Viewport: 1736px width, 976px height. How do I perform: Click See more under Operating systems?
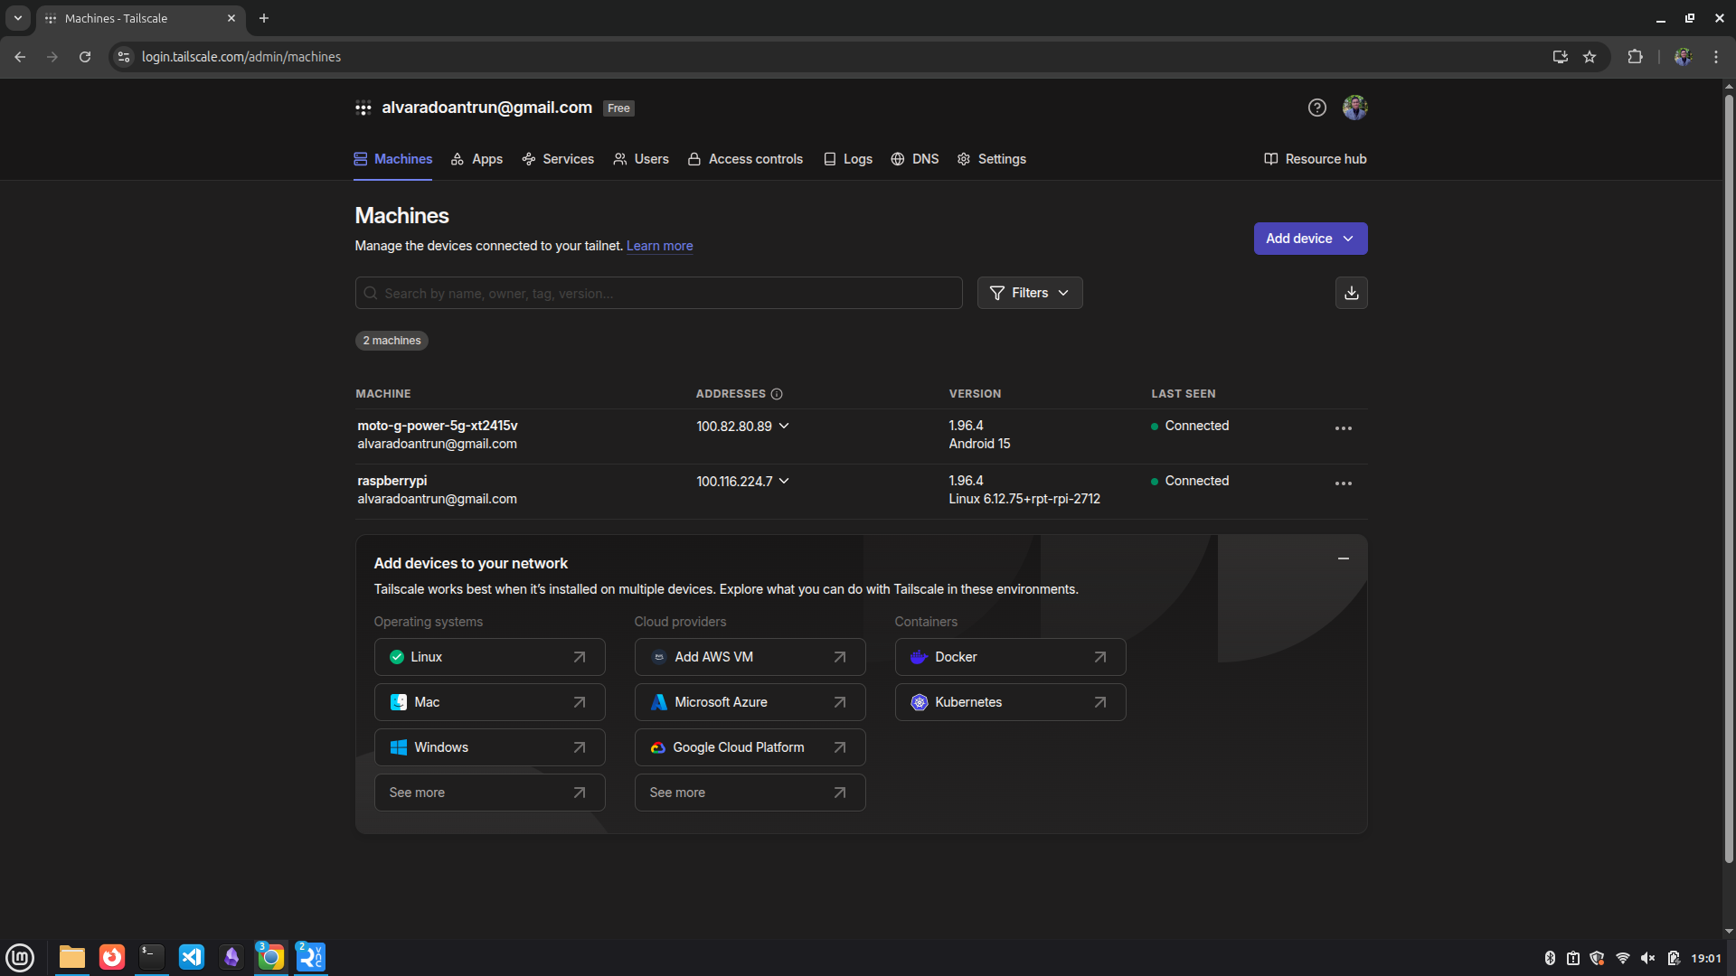point(489,793)
